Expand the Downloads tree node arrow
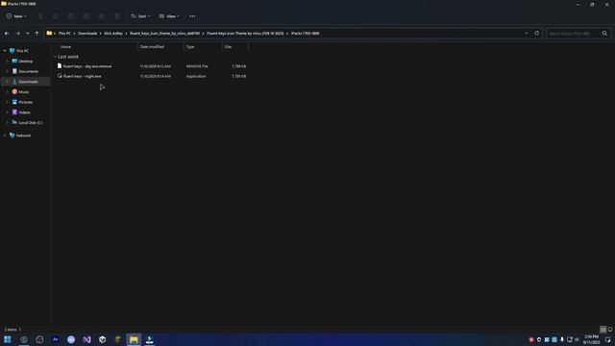Screen dimensions: 615x346 tap(7, 82)
